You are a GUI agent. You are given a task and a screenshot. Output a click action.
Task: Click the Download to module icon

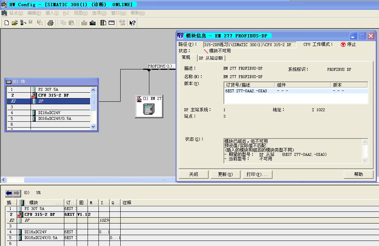(x=84, y=23)
